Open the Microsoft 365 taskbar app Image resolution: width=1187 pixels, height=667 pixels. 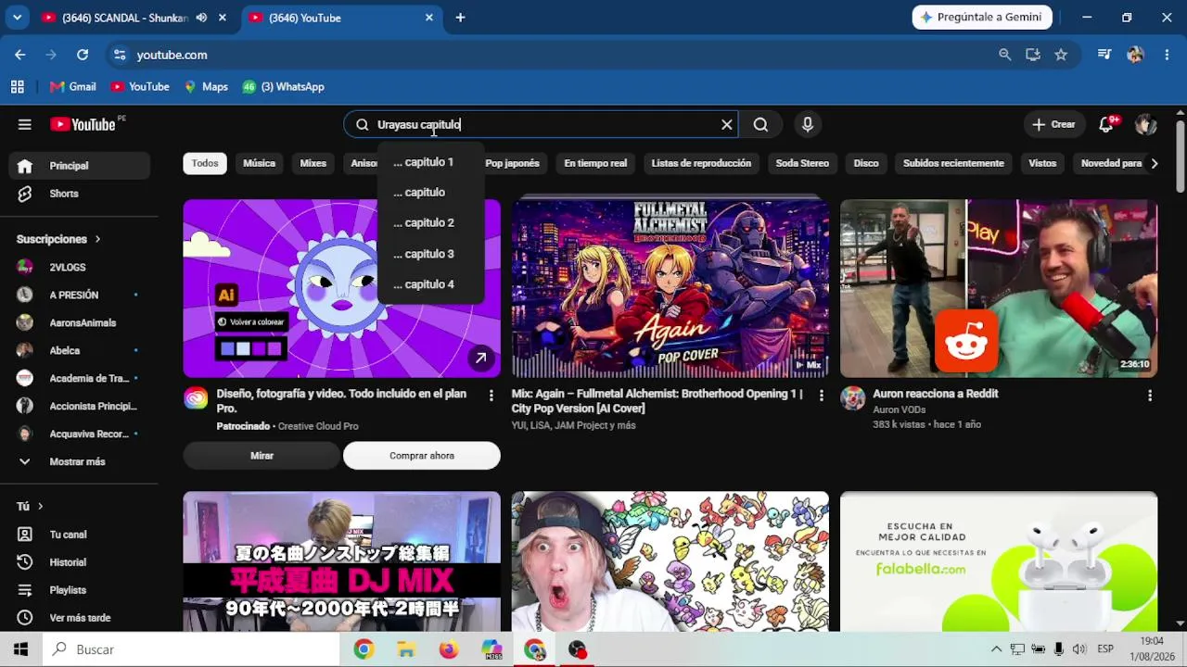point(491,649)
